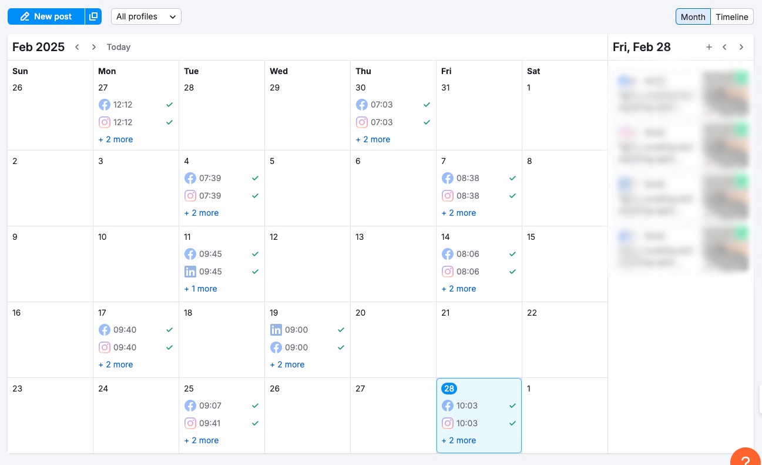Click the New post button
The image size is (762, 465).
pos(46,16)
